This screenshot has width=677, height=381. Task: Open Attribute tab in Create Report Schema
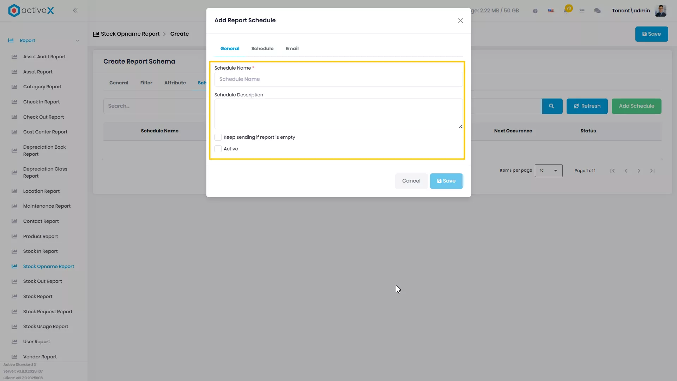[x=175, y=83]
